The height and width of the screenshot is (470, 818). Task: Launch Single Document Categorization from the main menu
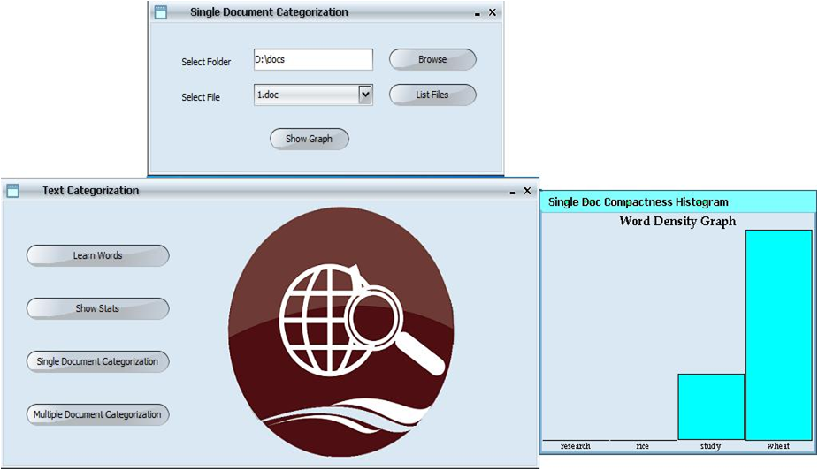coord(97,361)
